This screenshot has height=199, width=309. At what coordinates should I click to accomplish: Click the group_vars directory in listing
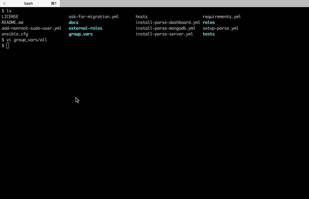(x=81, y=34)
